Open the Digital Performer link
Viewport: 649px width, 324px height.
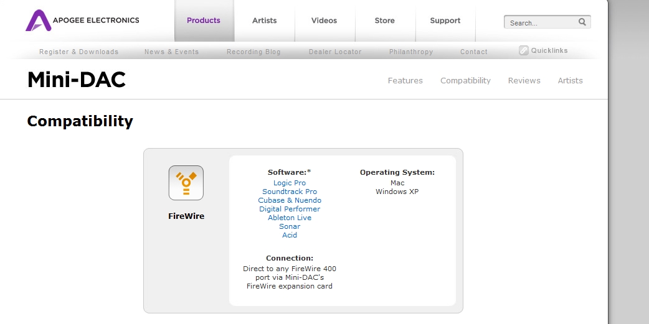pyautogui.click(x=290, y=209)
